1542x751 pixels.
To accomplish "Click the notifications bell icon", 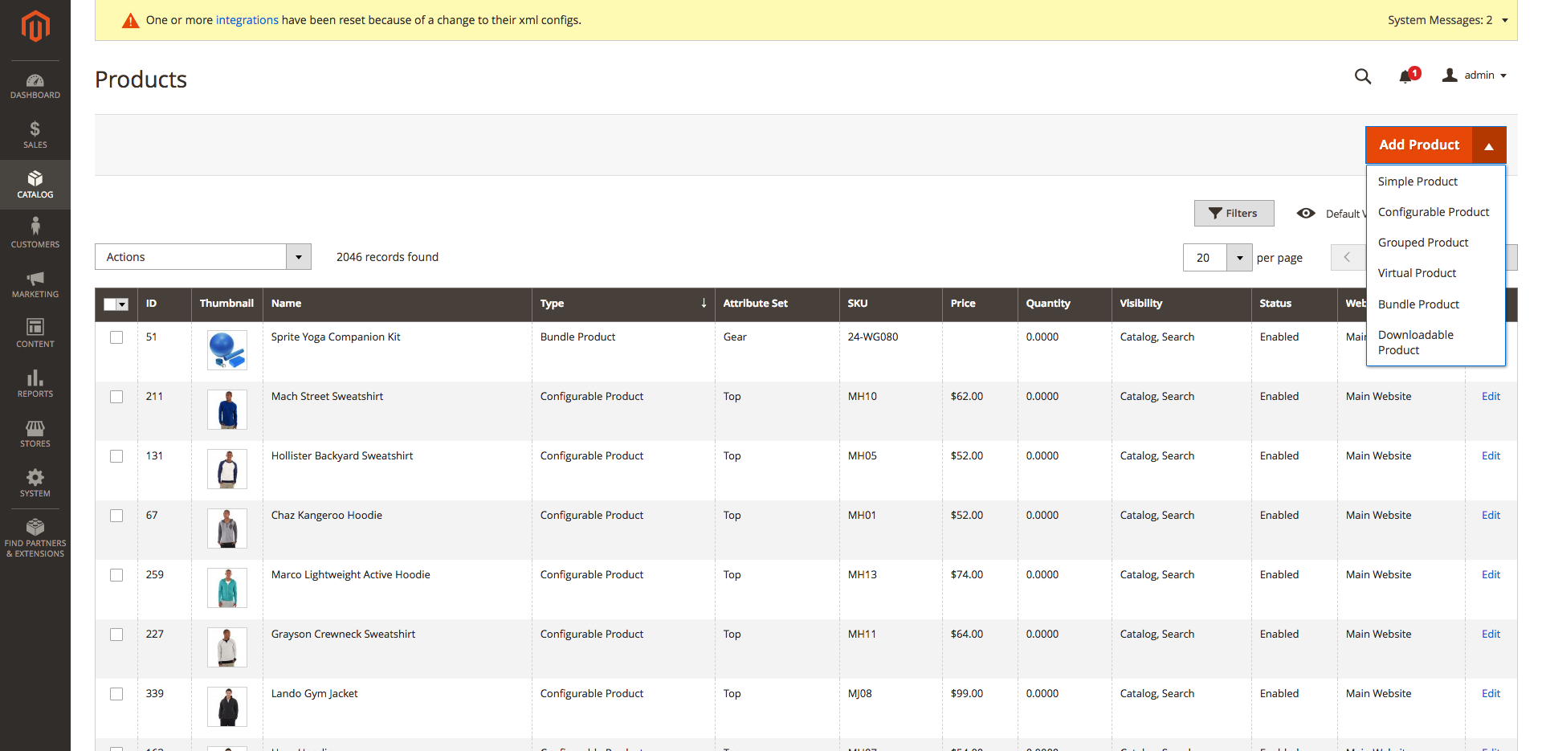I will click(x=1405, y=76).
